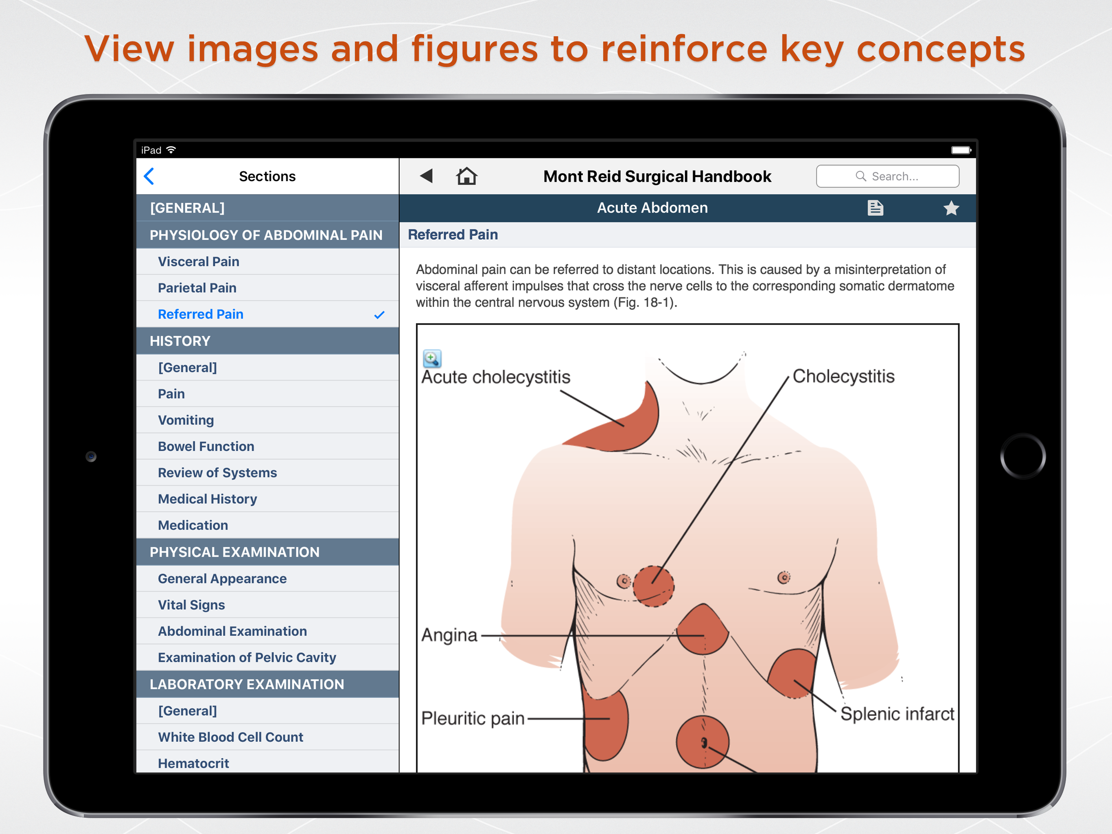Tap the blue back chevron in Sections
The width and height of the screenshot is (1112, 834).
click(x=149, y=176)
